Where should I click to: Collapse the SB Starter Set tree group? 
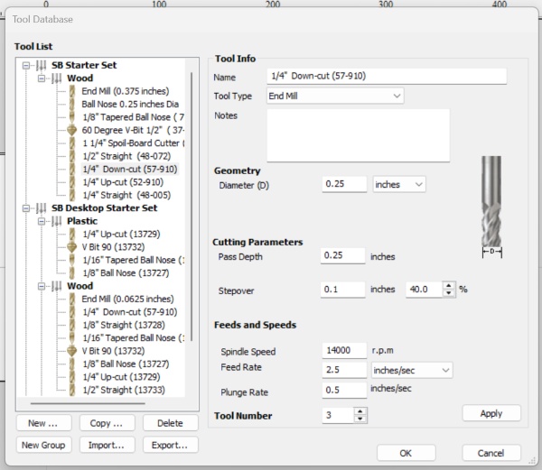27,65
